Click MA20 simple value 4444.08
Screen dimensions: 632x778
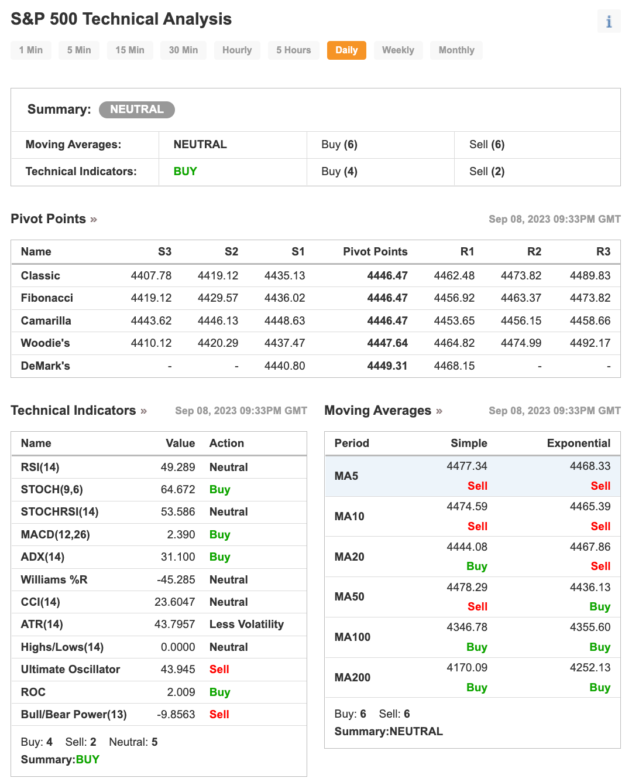(467, 547)
